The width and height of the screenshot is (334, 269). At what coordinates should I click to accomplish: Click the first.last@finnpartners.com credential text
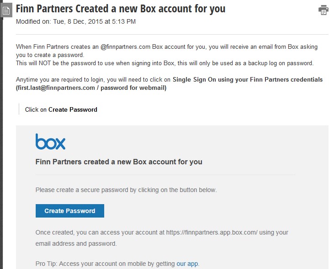[56, 88]
